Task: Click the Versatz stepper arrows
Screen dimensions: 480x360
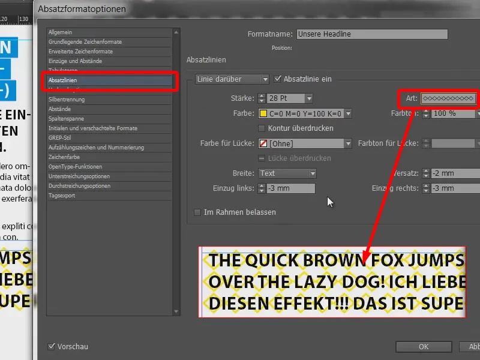Action: point(426,173)
